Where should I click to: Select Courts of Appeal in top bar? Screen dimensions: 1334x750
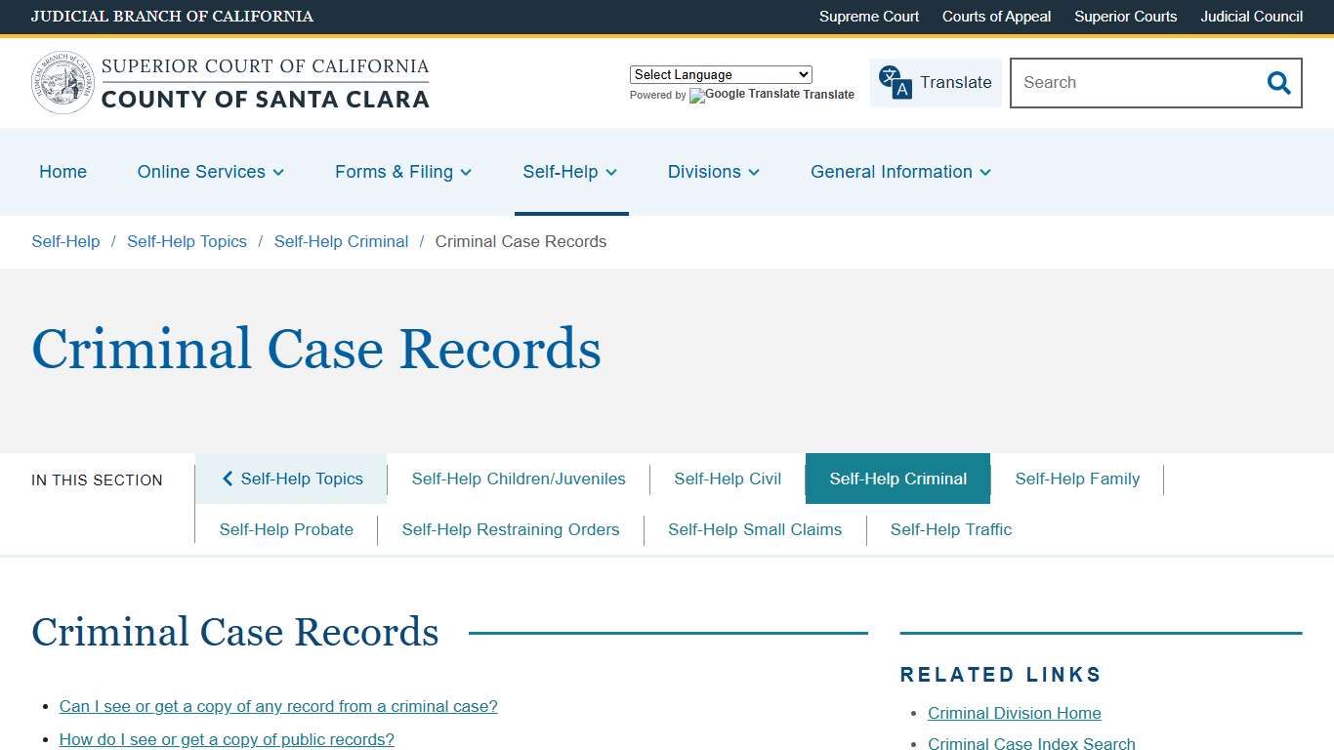pos(996,17)
